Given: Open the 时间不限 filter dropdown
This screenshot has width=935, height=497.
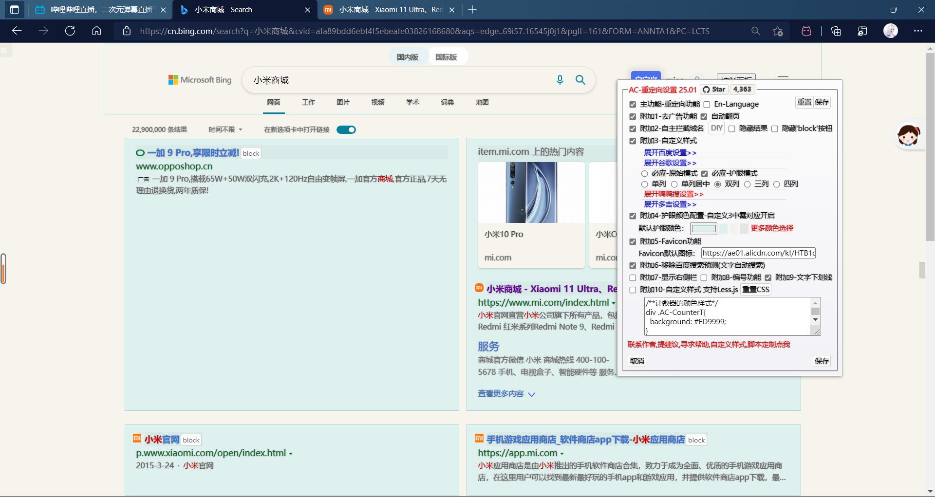Looking at the screenshot, I should tap(224, 129).
